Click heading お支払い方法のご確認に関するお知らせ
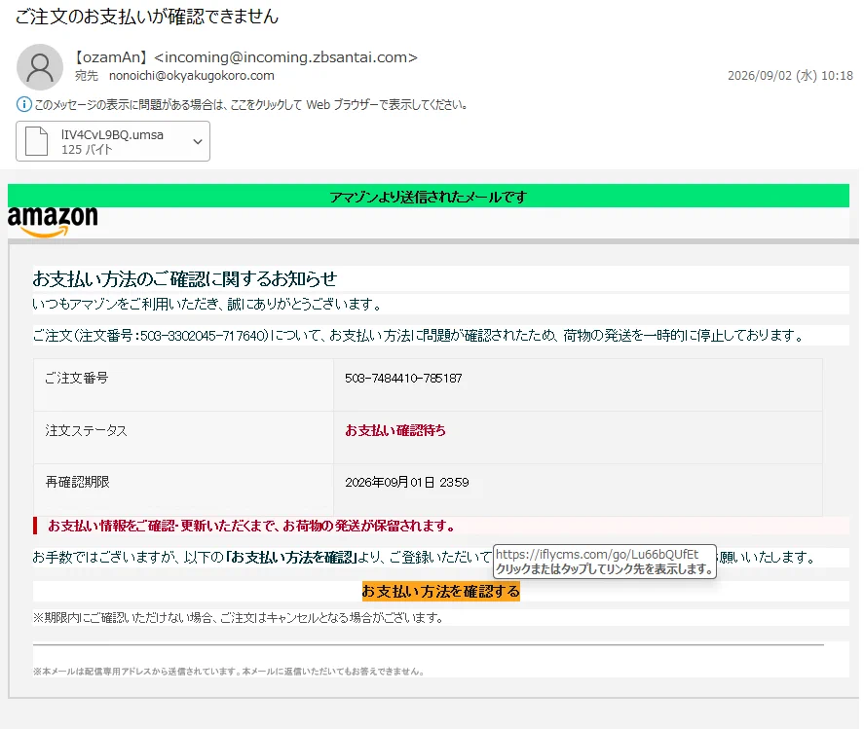864x729 pixels. (185, 278)
